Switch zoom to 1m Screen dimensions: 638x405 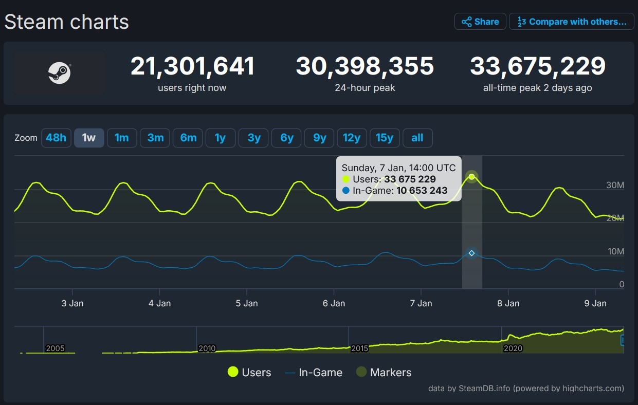(x=122, y=138)
